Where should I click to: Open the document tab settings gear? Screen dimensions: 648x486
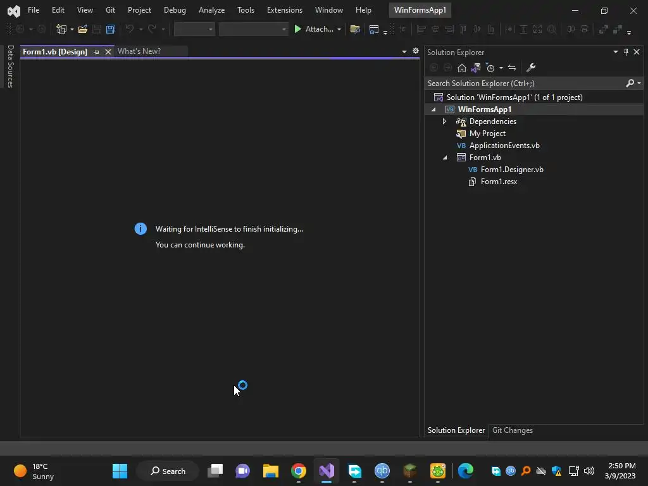pyautogui.click(x=416, y=51)
